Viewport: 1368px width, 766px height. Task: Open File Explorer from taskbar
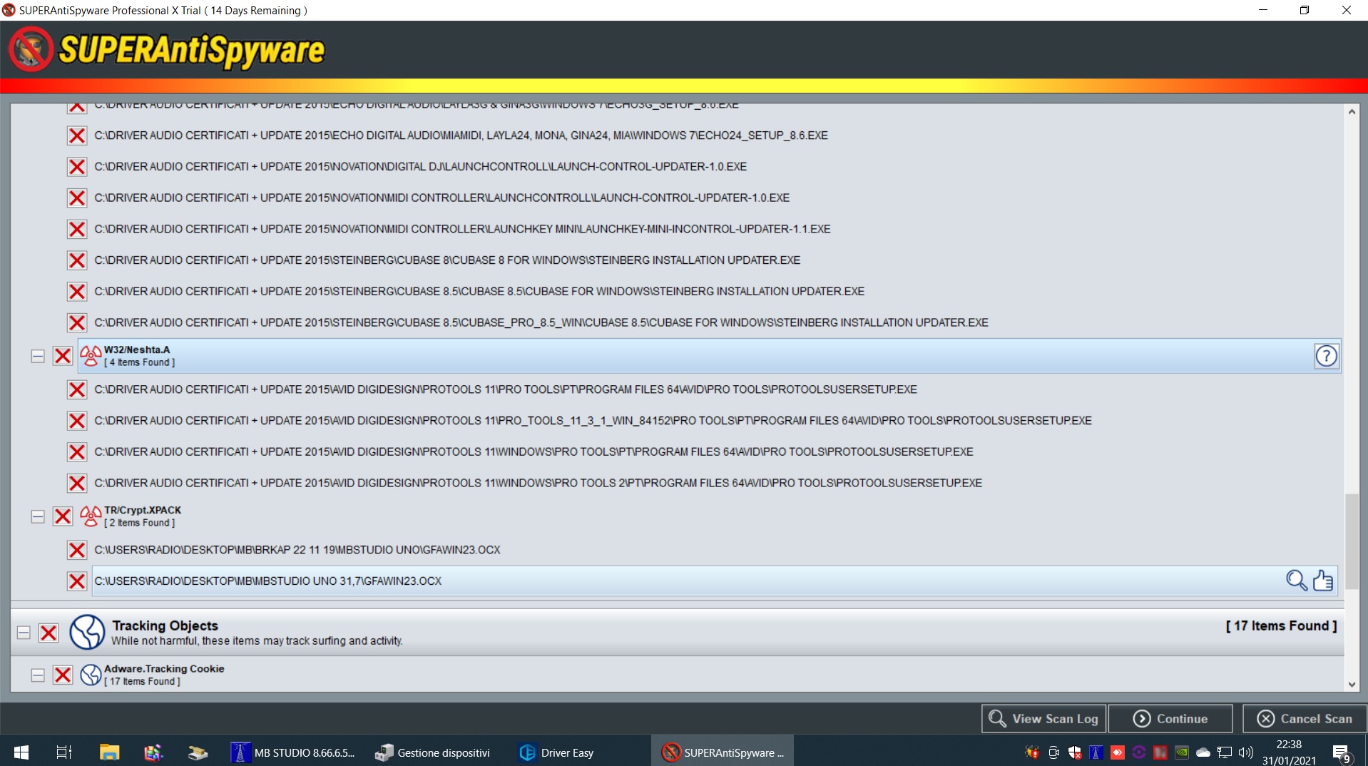click(109, 752)
